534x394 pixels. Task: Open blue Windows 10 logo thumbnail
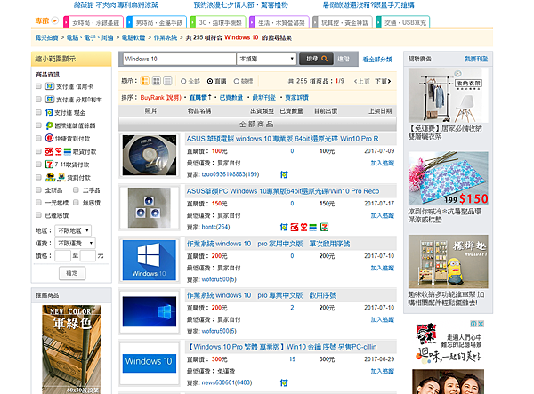click(x=150, y=261)
